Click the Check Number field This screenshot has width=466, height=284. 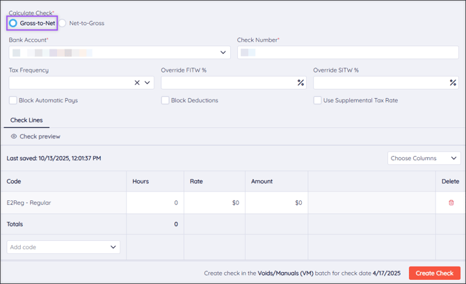pos(348,52)
